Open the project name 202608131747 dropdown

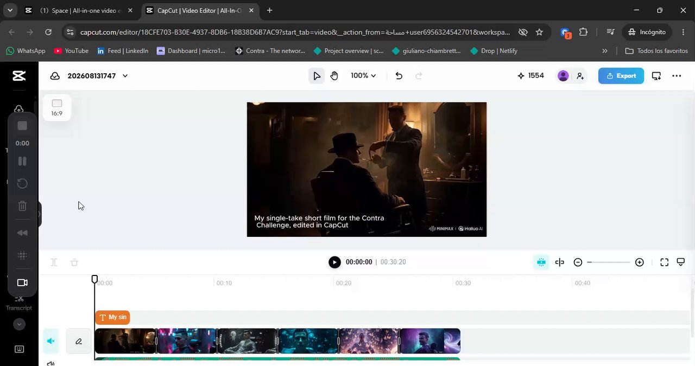pyautogui.click(x=98, y=76)
